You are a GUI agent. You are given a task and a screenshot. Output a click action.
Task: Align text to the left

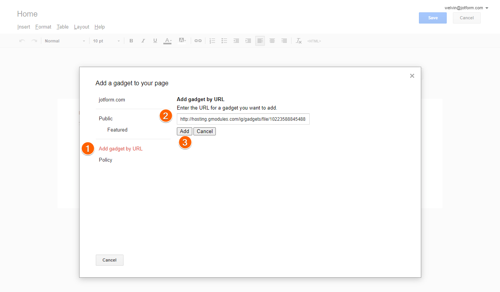(260, 41)
